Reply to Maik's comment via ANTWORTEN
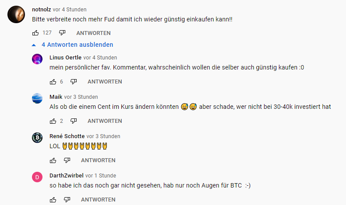Image resolution: width=346 pixels, height=205 pixels. 105,121
